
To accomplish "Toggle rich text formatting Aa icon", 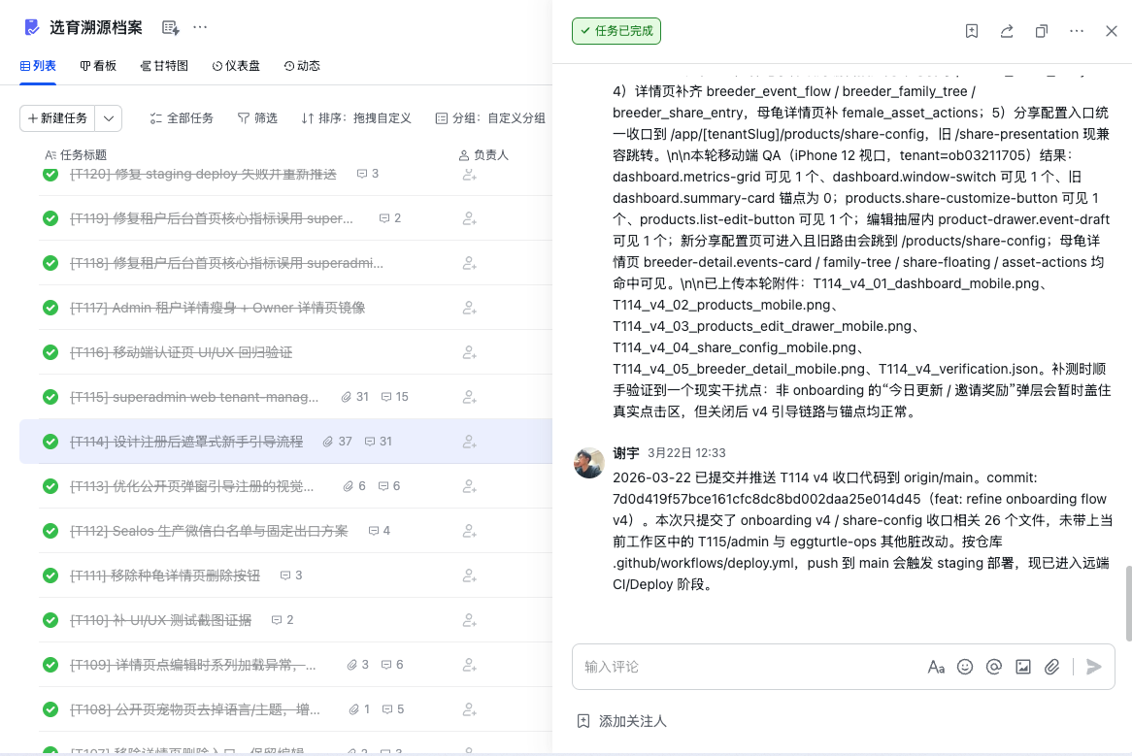I will pyautogui.click(x=936, y=667).
